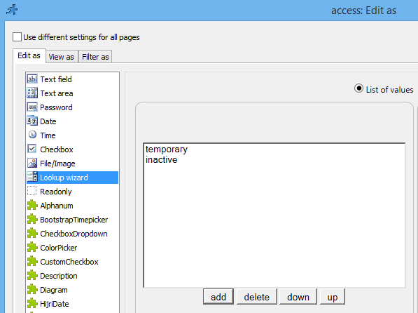The height and width of the screenshot is (313, 418).
Task: Click the add button
Action: [x=218, y=297]
